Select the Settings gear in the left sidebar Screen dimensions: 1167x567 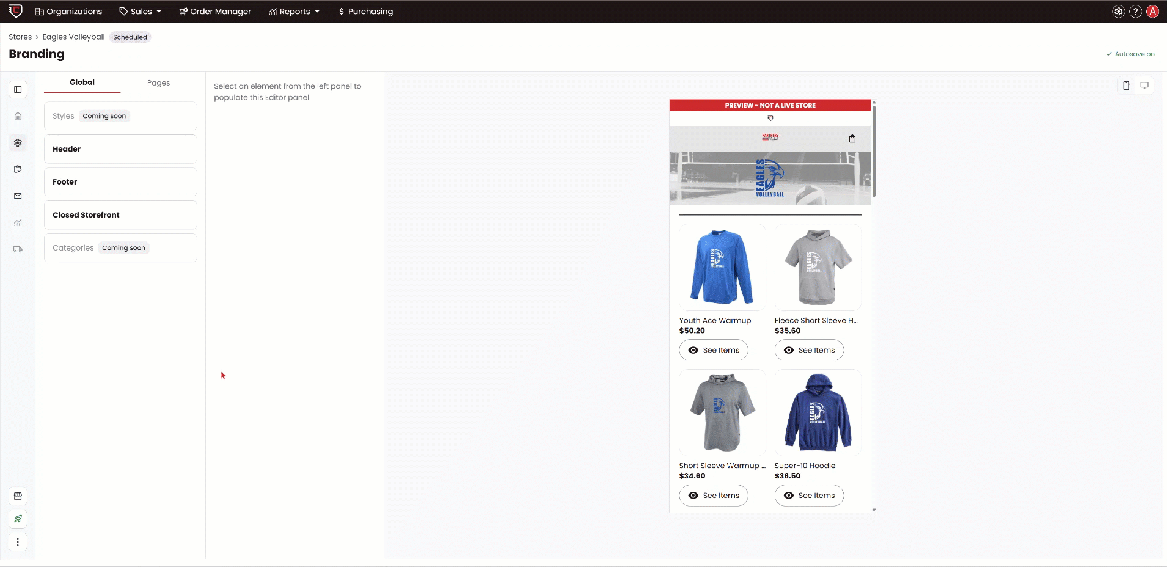(x=18, y=142)
